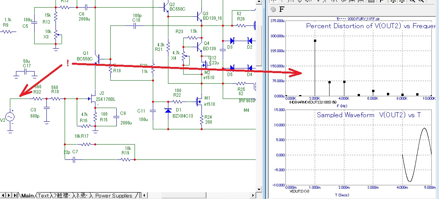This screenshot has width=439, height=199.
Task: Select the R10 560 resistor symbol
Action: pyautogui.click(x=55, y=99)
